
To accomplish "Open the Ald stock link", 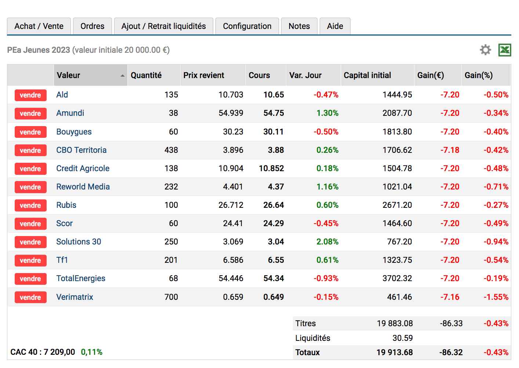I will tap(62, 95).
